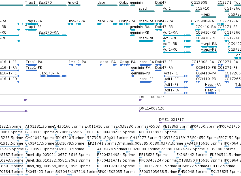The width and height of the screenshot is (241, 176).
Task: Select EST RP004214984.5prime label
Action: click(x=116, y=155)
